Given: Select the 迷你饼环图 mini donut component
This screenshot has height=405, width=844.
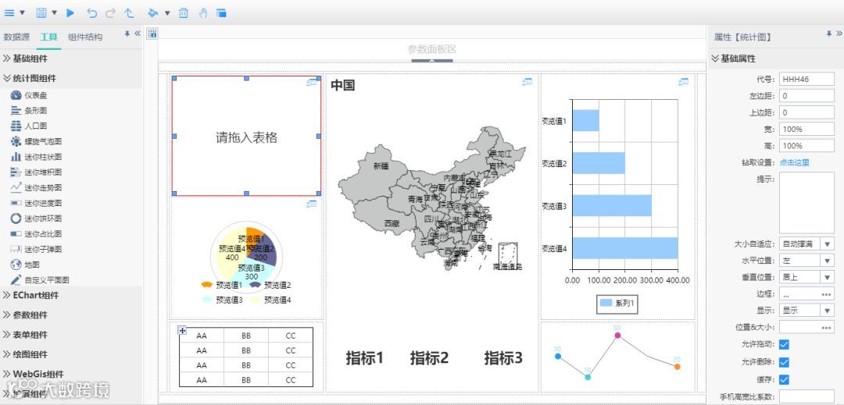Looking at the screenshot, I should (36, 218).
